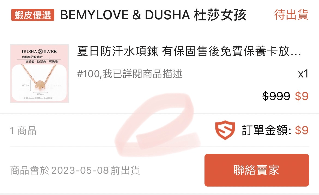Open the 夏日防汗水項鍊 product title
The height and width of the screenshot is (195, 319).
pos(189,51)
